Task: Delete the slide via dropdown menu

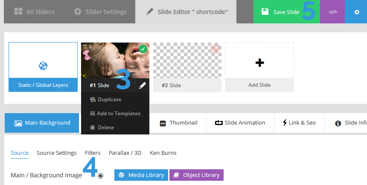Action: click(102, 128)
